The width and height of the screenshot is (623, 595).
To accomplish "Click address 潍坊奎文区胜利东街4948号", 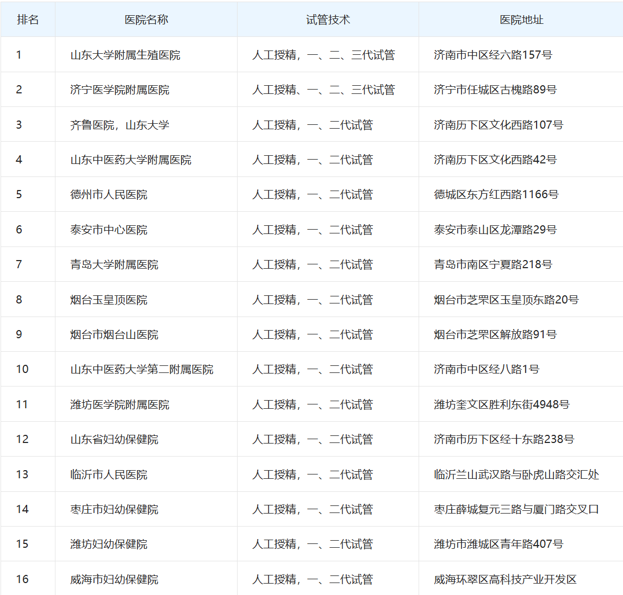I will point(501,404).
